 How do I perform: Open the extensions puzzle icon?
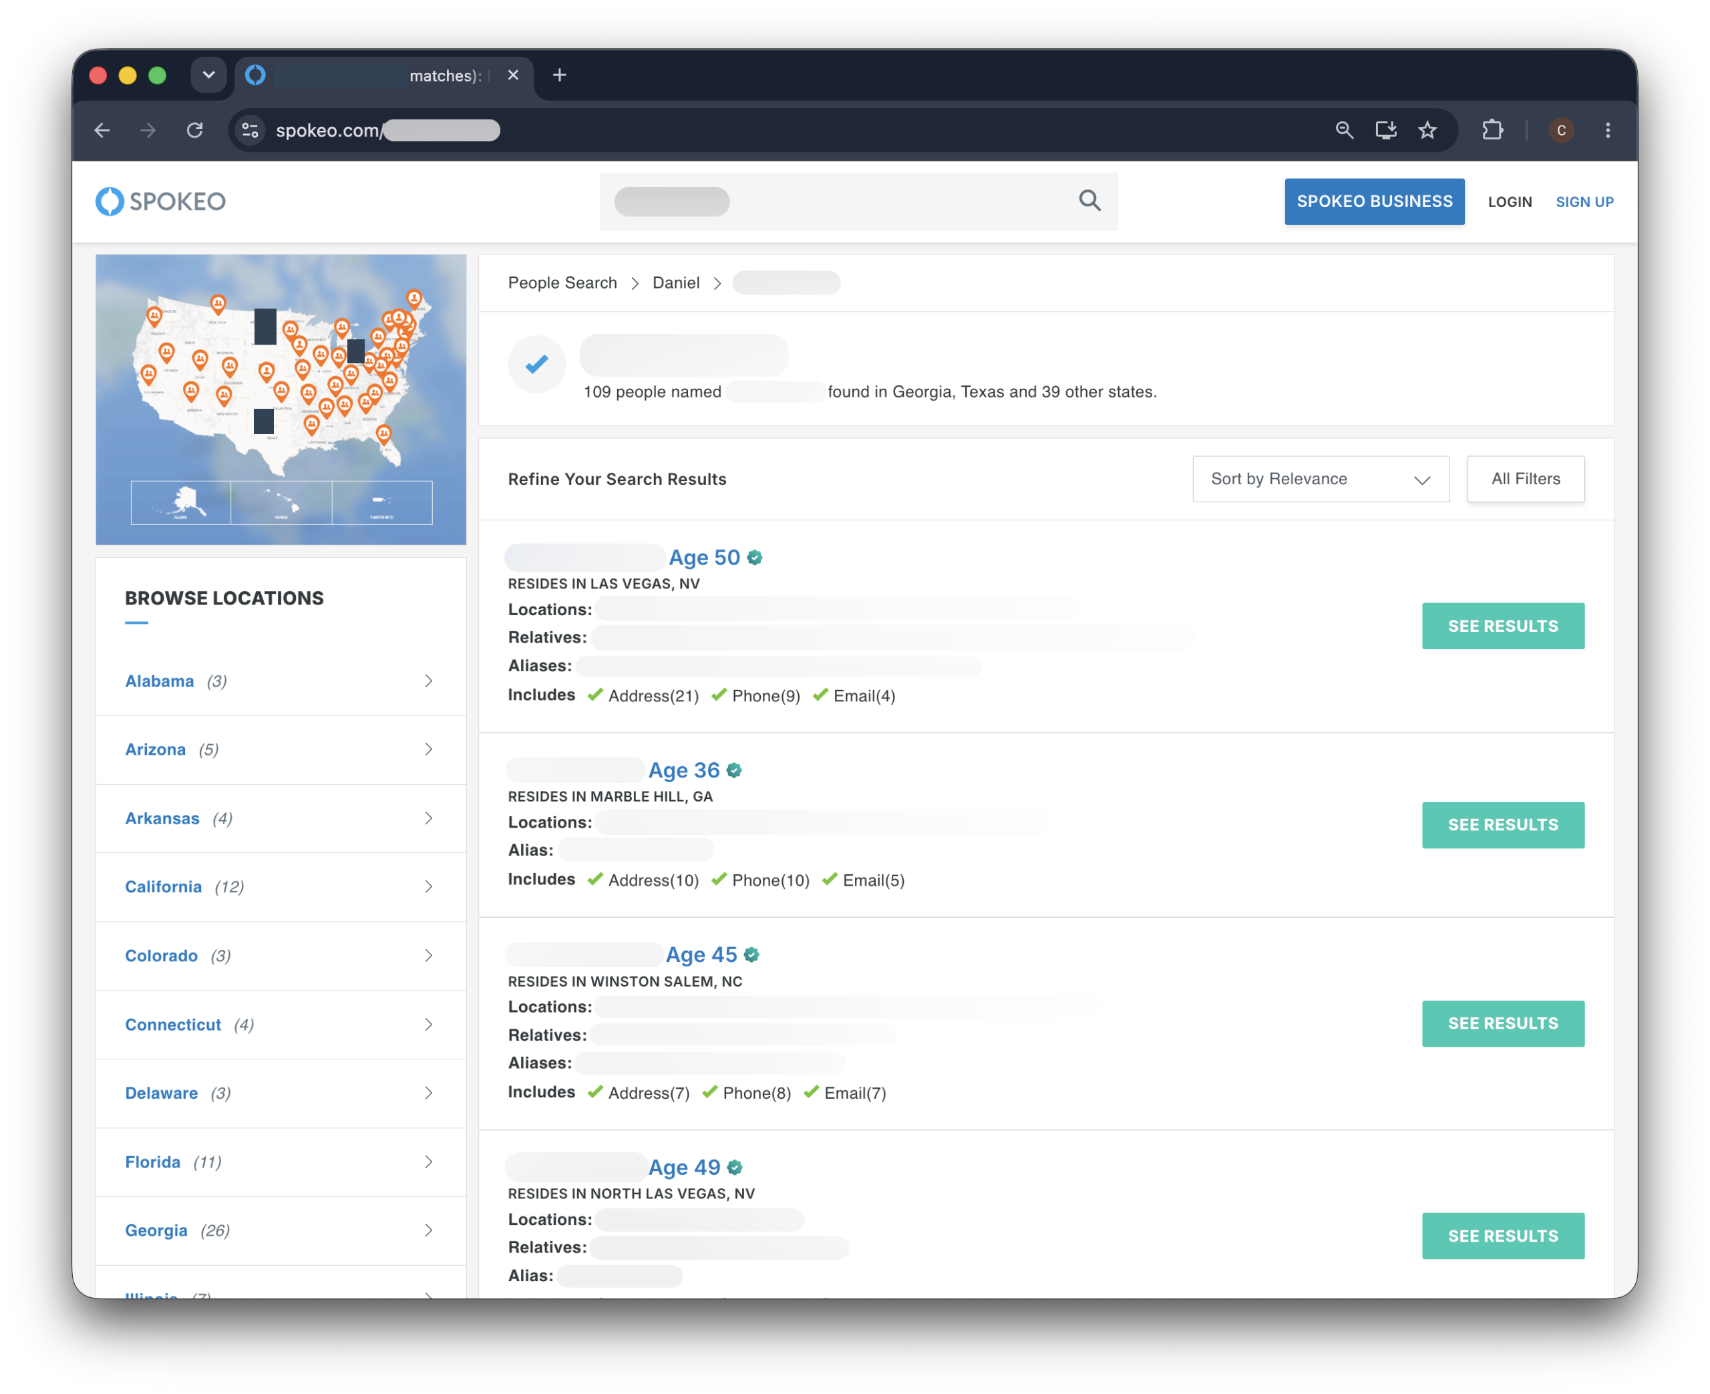click(1492, 130)
